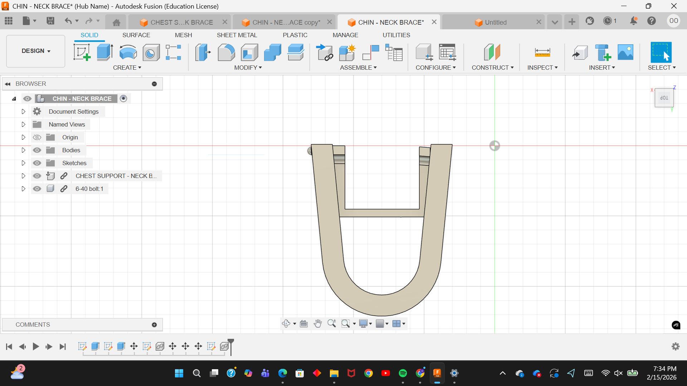Screen dimensions: 687x386
Task: Select the Revolve tool
Action: coord(128,53)
